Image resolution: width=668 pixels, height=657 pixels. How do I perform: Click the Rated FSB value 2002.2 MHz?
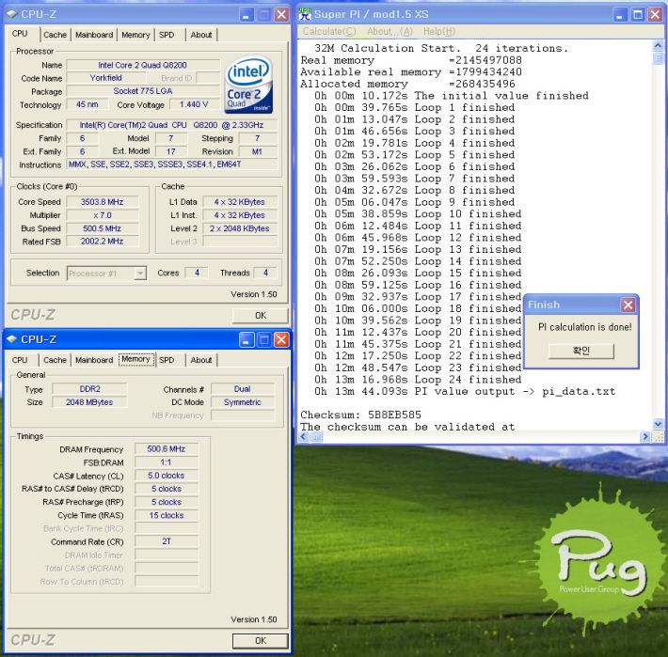coord(103,242)
